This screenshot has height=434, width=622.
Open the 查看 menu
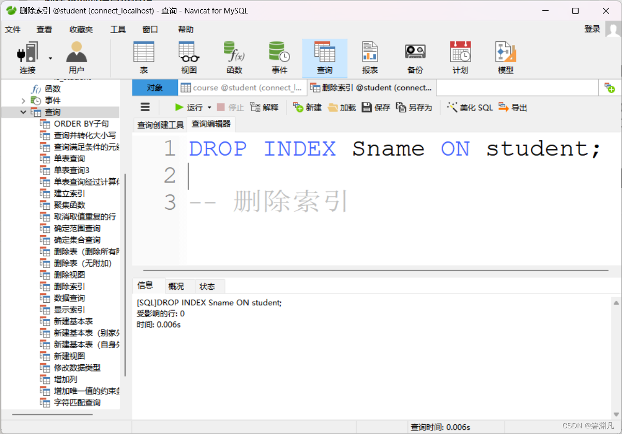pos(44,29)
